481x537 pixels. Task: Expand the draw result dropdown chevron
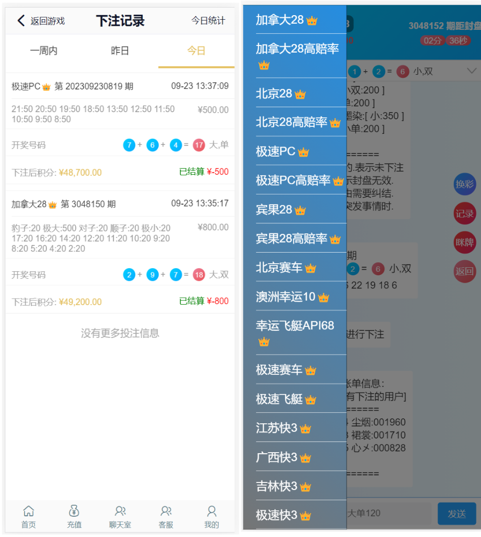471,71
